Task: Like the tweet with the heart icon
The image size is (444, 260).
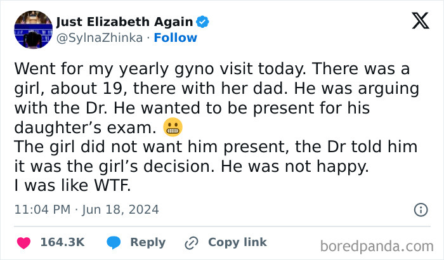Action: coord(24,242)
